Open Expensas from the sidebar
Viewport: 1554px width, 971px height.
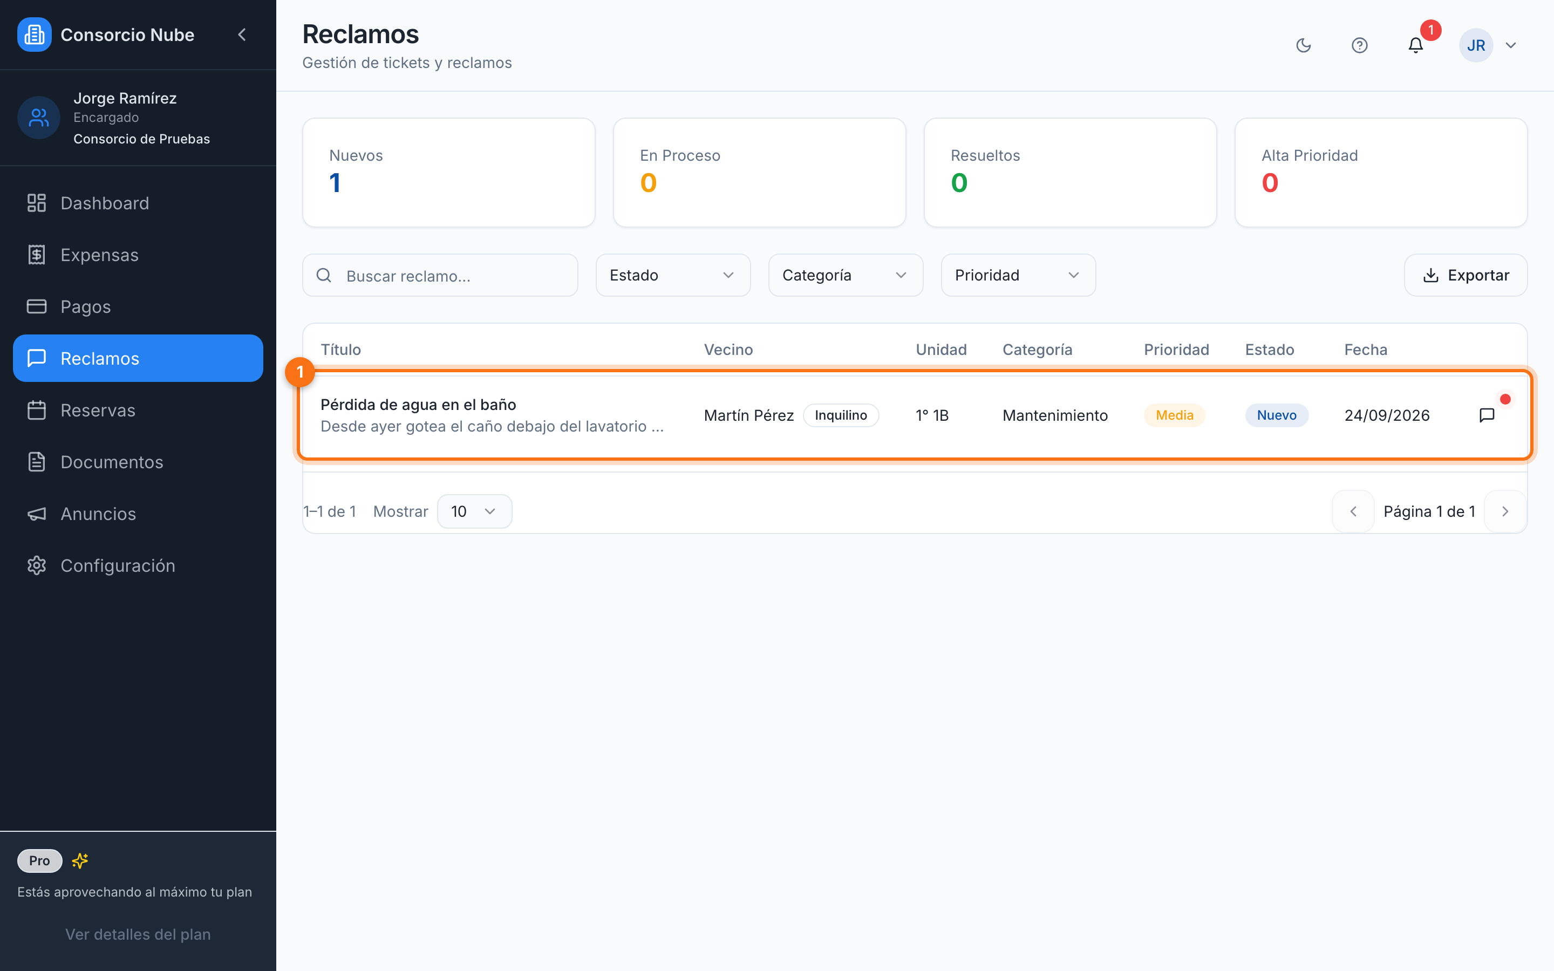coord(138,255)
